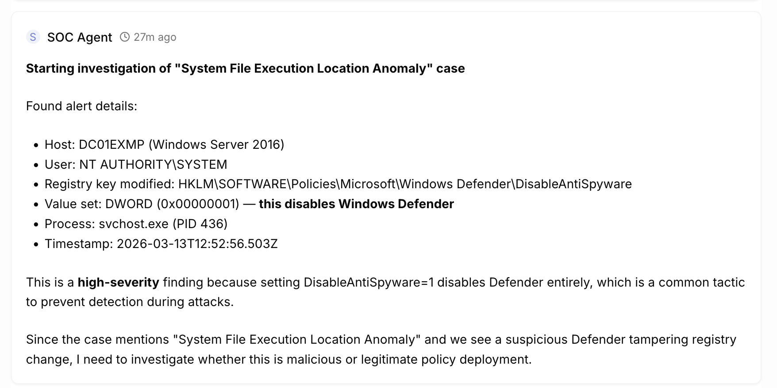777x388 pixels.
Task: Select the User NT AUTHORITY\SYSTEM bullet
Action: [136, 165]
